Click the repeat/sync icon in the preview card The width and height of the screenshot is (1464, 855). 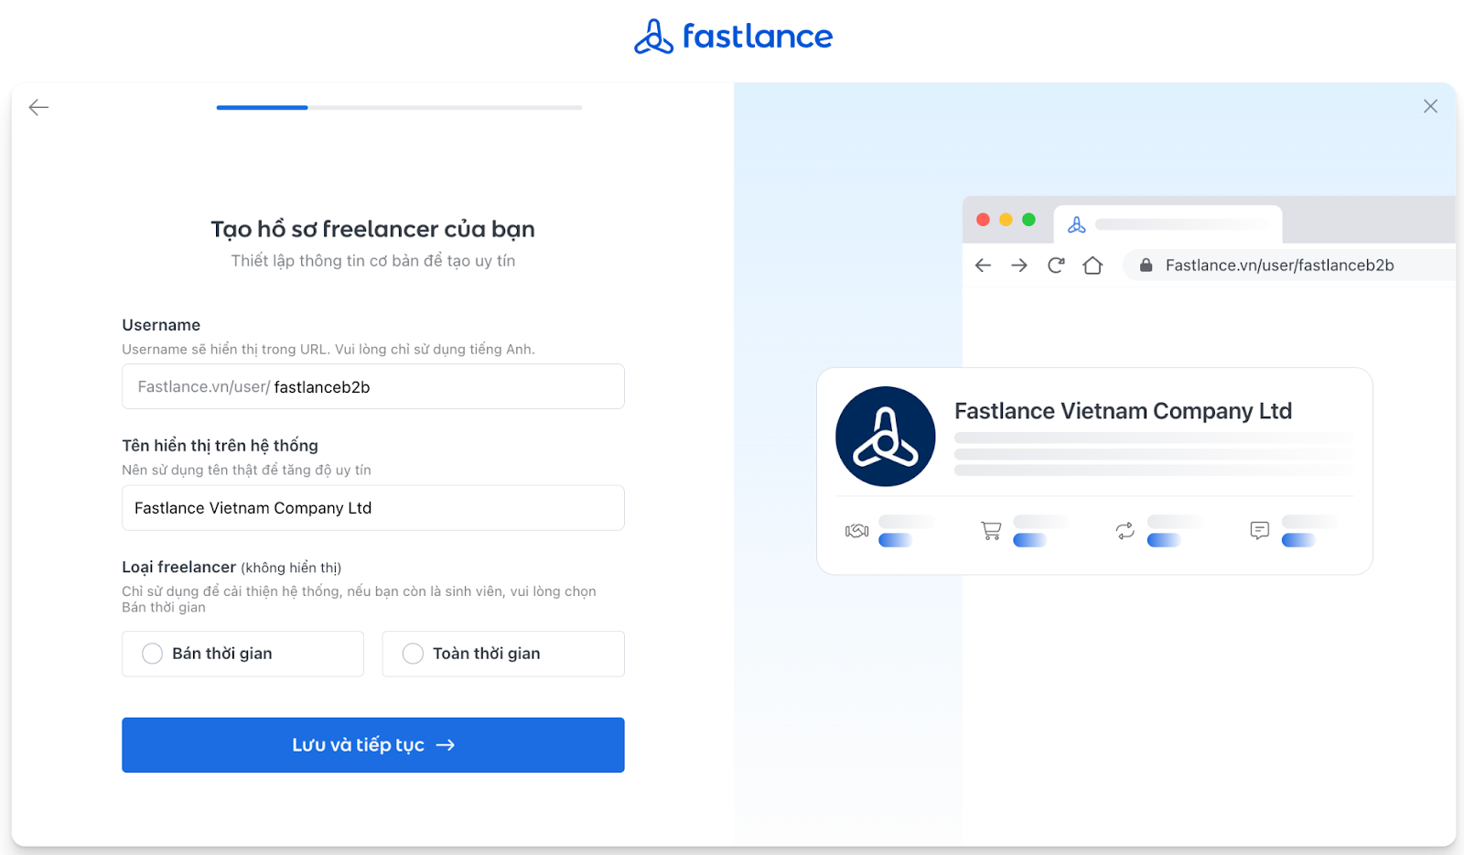click(x=1125, y=530)
